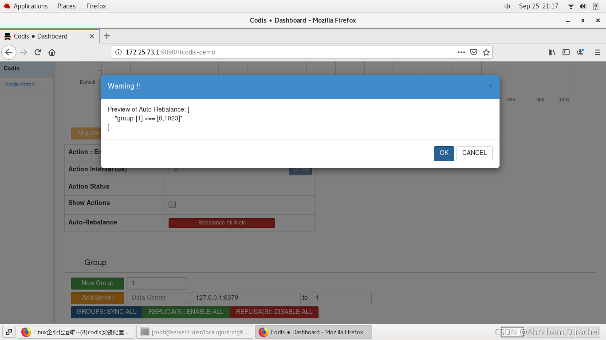
Task: Reload the Codis dashboard page
Action: [38, 52]
